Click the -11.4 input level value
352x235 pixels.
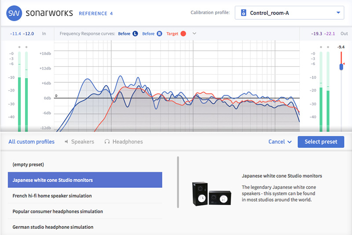(15, 34)
